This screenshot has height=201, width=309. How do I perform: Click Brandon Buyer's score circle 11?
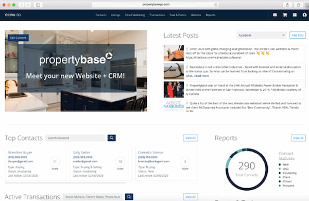(x=55, y=161)
